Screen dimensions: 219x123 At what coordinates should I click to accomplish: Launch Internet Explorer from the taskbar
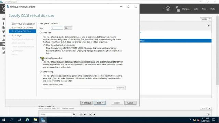[x=27, y=120]
